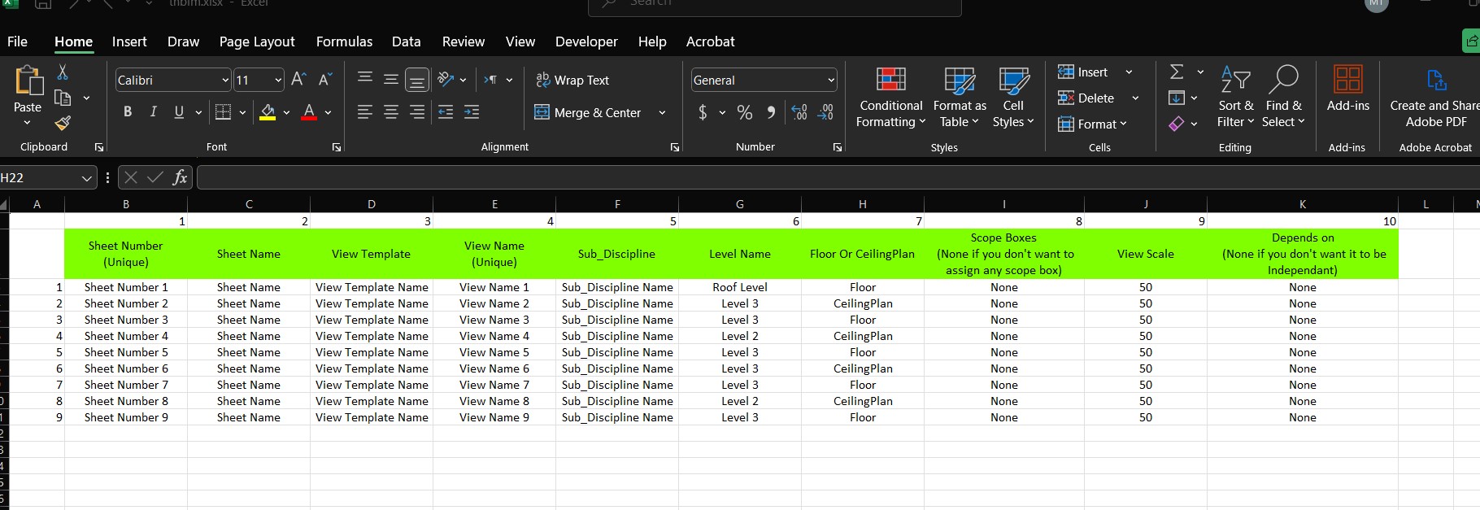Align cell text right
Viewport: 1480px width, 510px height.
coord(417,112)
